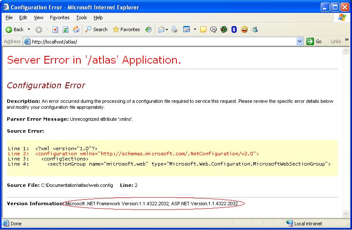This screenshot has width=352, height=230.
Task: Click the Internet Explorer title bar icon
Action: [6, 7]
